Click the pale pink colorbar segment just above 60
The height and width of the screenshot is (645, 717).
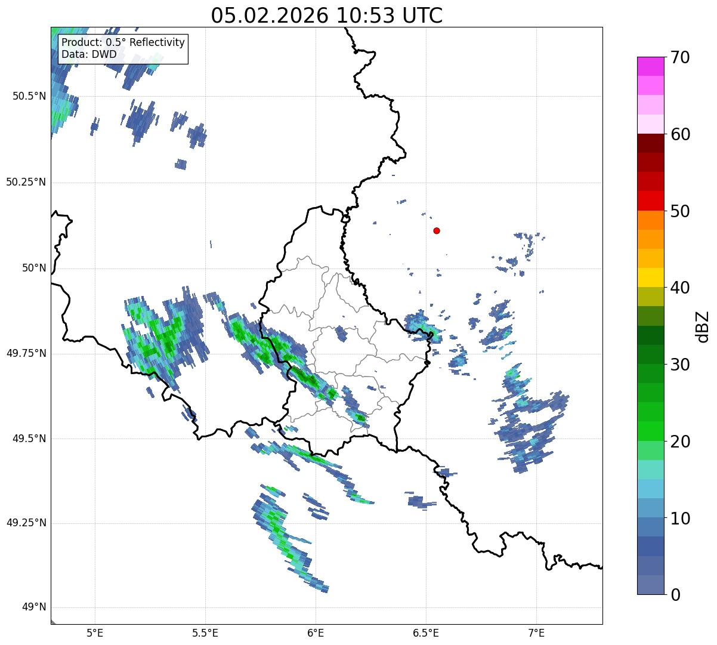point(651,124)
